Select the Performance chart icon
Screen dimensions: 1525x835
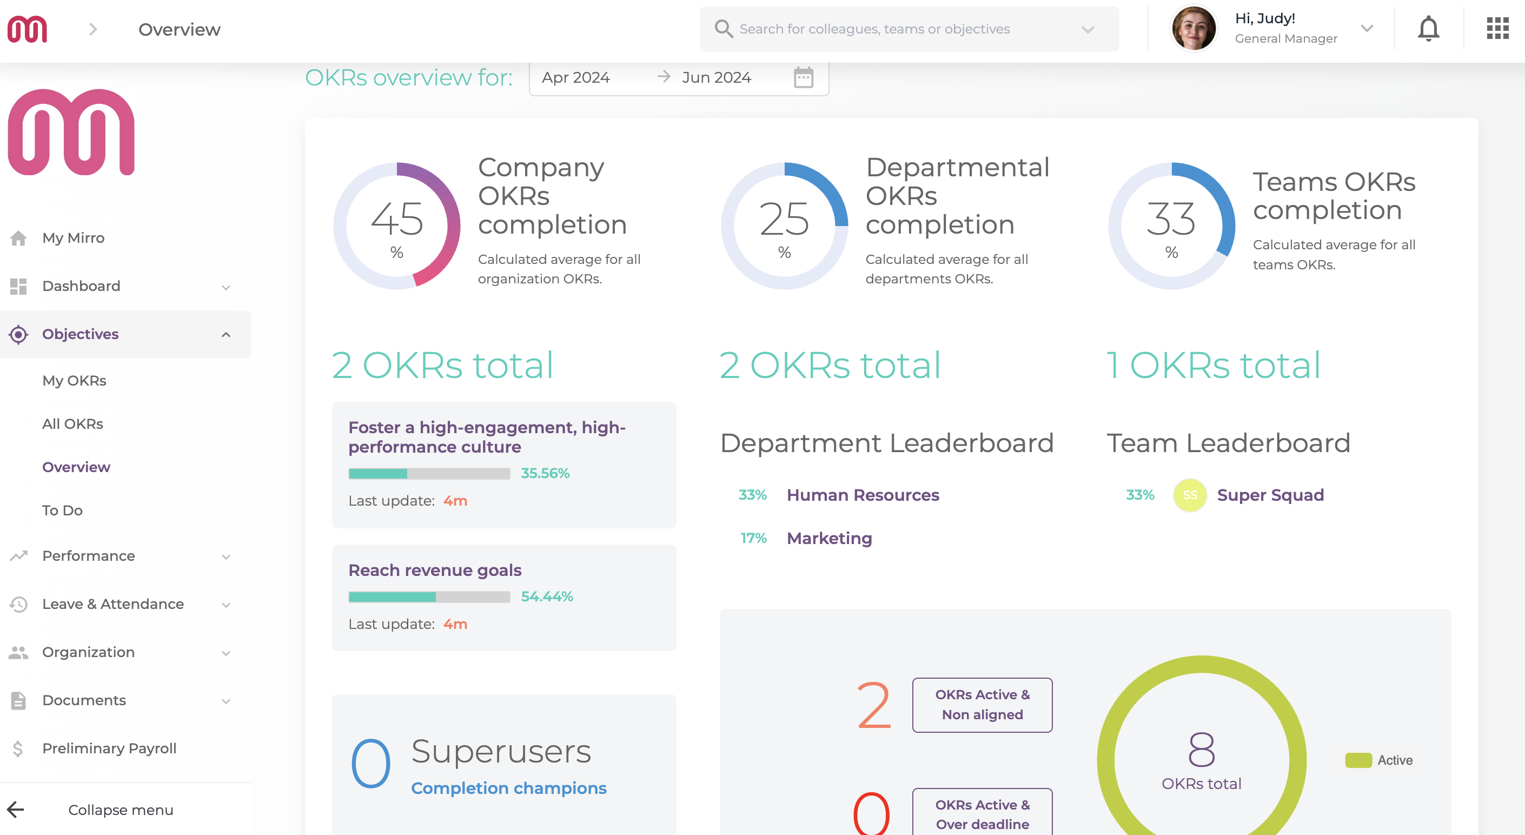click(x=19, y=556)
